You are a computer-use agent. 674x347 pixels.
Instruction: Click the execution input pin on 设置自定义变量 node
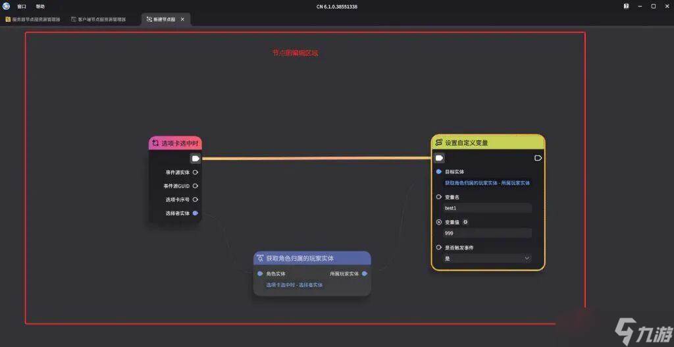(x=440, y=158)
